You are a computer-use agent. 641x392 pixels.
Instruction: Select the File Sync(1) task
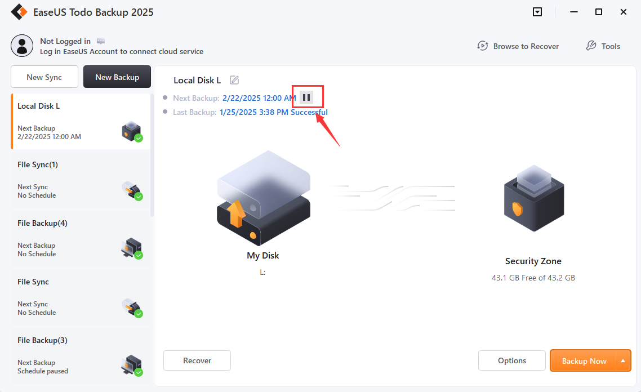click(x=81, y=180)
